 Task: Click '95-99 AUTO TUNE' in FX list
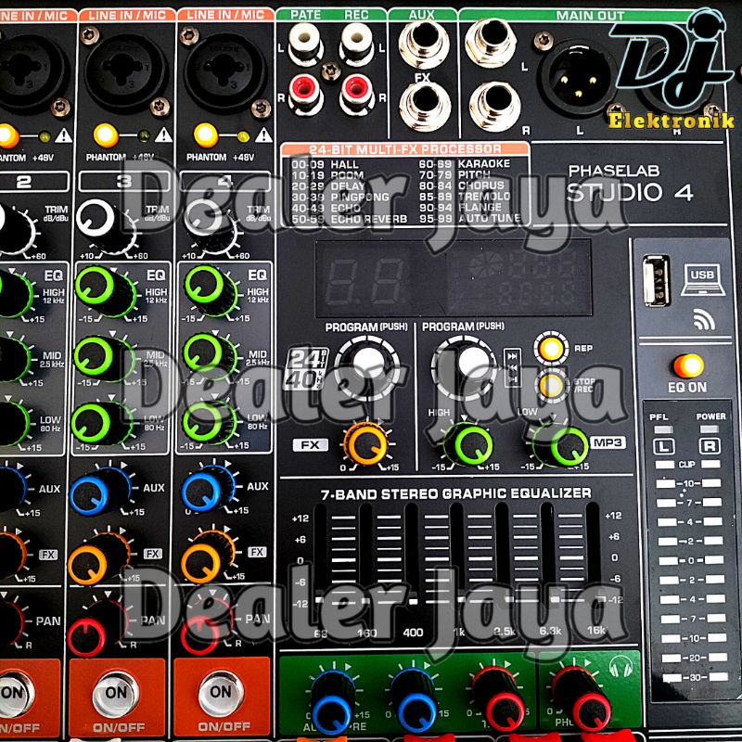click(470, 219)
